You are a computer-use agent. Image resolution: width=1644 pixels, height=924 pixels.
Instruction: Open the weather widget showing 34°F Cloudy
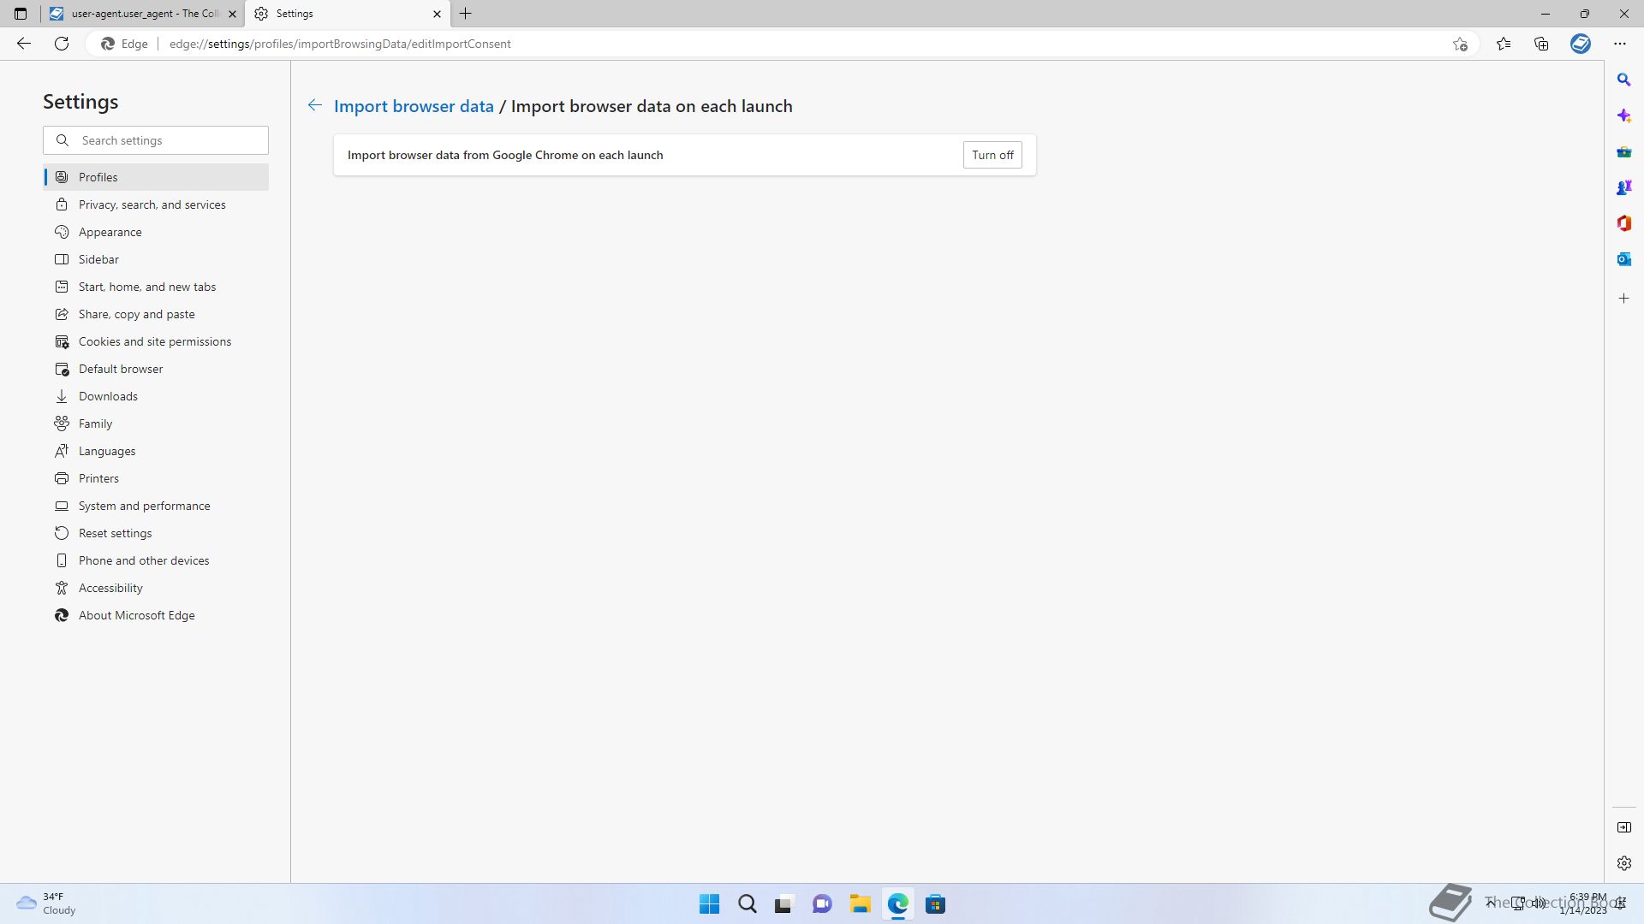(x=47, y=903)
